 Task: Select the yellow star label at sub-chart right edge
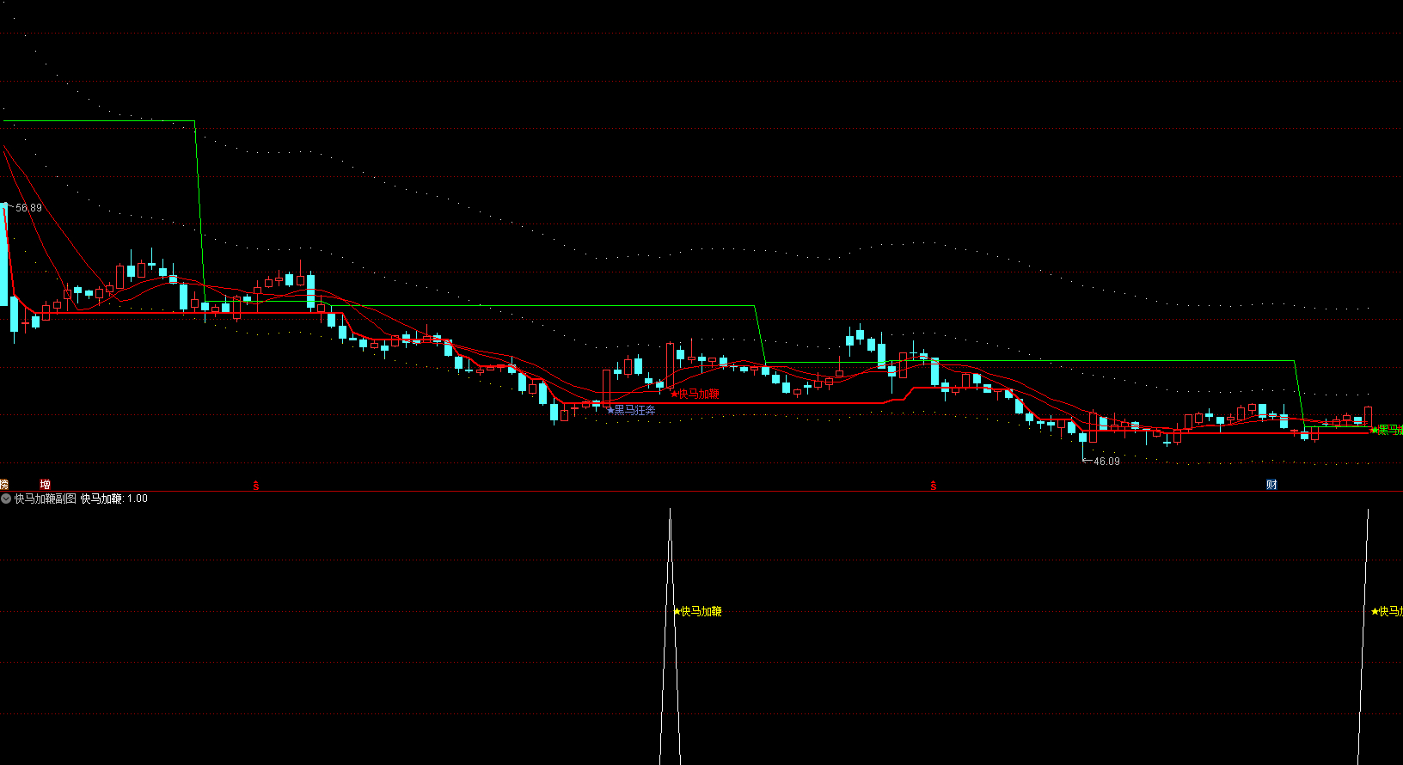point(1387,611)
